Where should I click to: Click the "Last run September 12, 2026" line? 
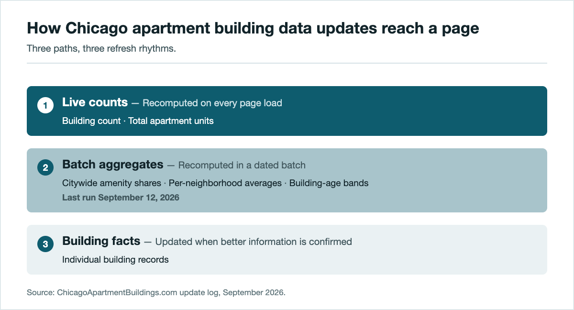coord(121,197)
